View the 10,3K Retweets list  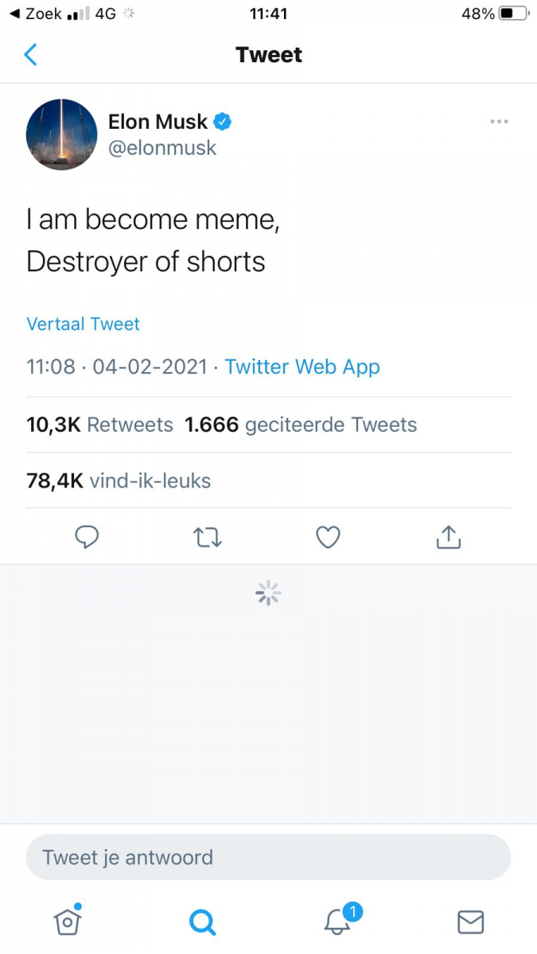click(99, 425)
